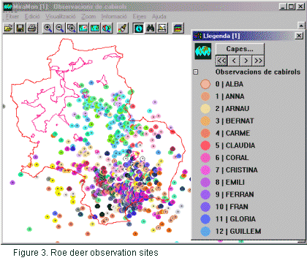Select the zoom in magnifier tool
The width and height of the screenshot is (307, 263).
click(48, 28)
